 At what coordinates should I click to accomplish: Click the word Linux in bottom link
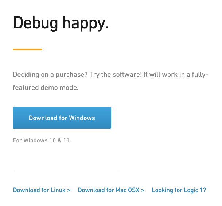[58, 190]
